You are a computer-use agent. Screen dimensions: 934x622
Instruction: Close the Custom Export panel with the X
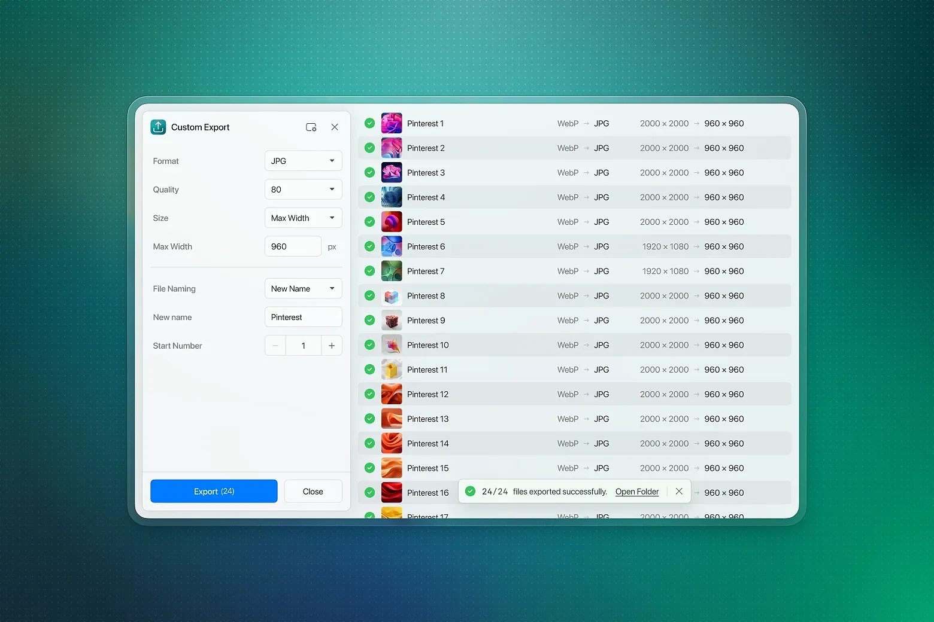point(335,127)
